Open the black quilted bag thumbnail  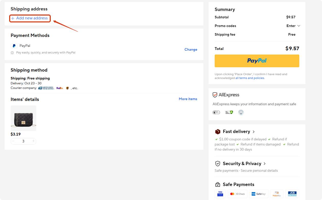(23, 118)
